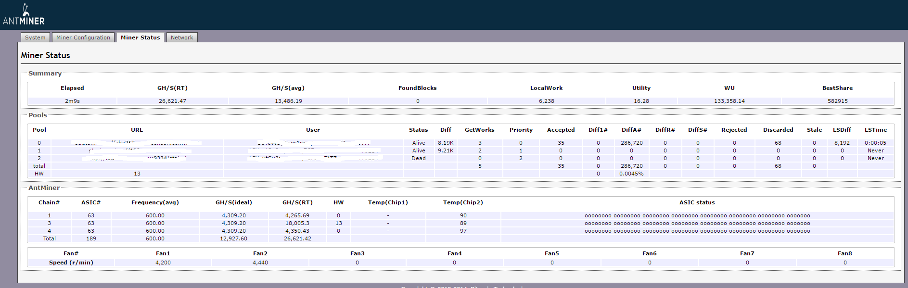908x288 pixels.
Task: Click the Speed (r/min) row label
Action: (71, 263)
